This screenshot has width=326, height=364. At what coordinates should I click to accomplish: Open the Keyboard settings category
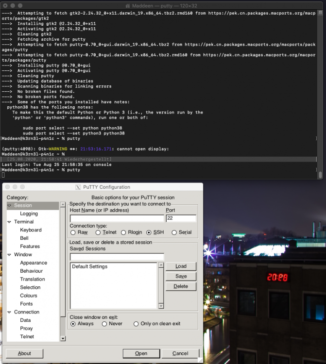pyautogui.click(x=31, y=230)
